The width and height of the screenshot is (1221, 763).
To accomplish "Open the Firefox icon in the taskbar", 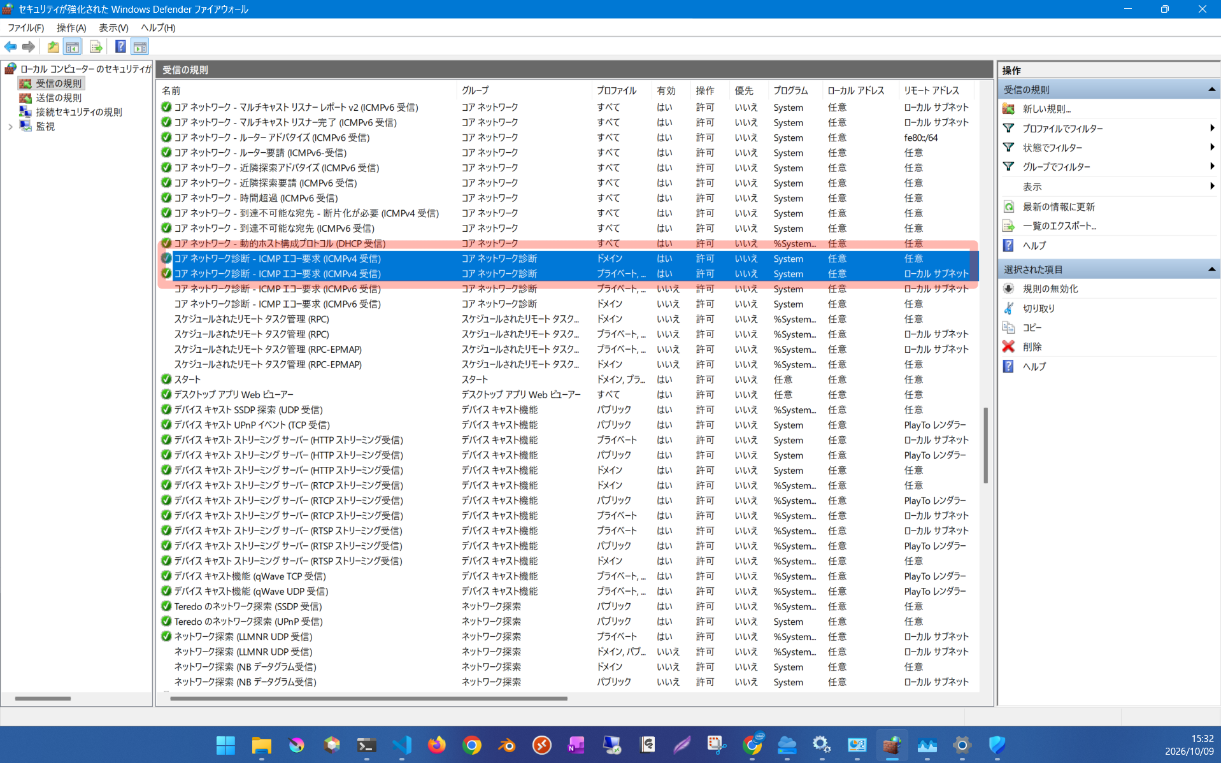I will [437, 745].
